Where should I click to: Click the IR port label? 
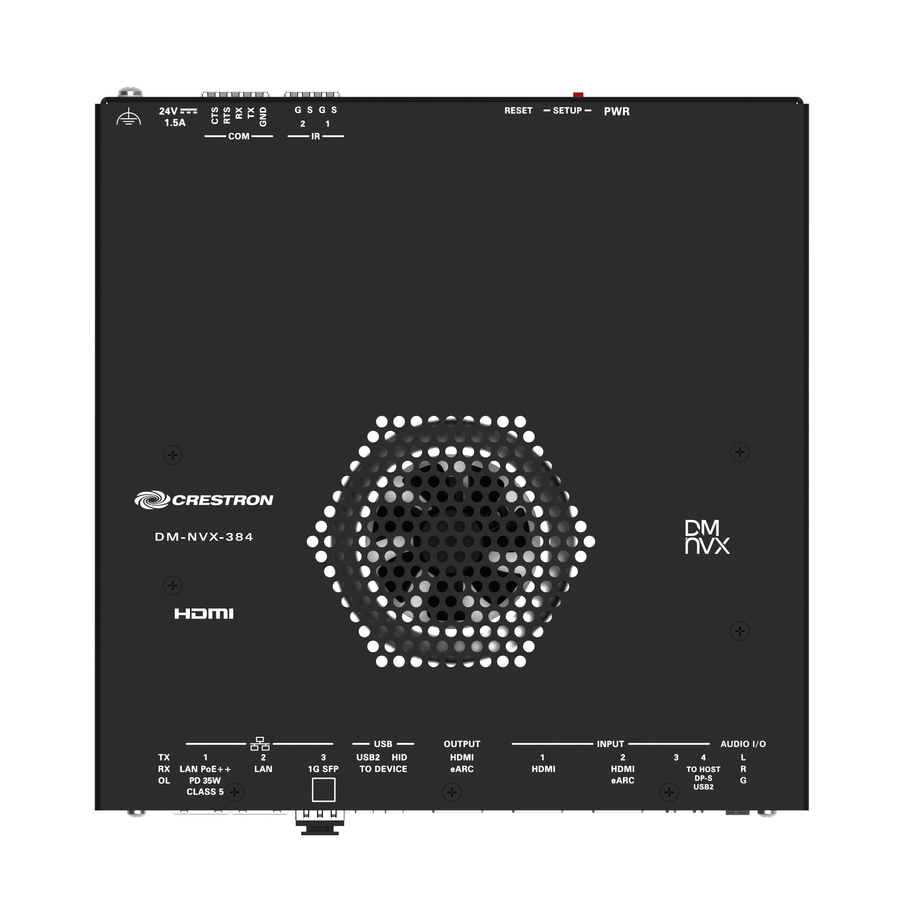click(x=315, y=136)
